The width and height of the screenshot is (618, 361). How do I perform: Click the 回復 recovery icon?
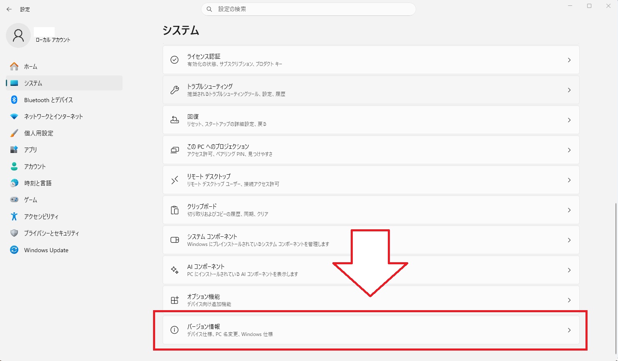[175, 120]
